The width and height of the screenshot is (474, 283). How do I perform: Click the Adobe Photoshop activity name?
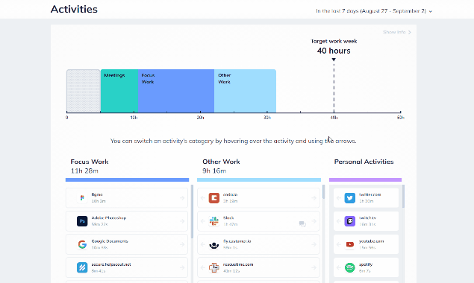click(x=109, y=217)
